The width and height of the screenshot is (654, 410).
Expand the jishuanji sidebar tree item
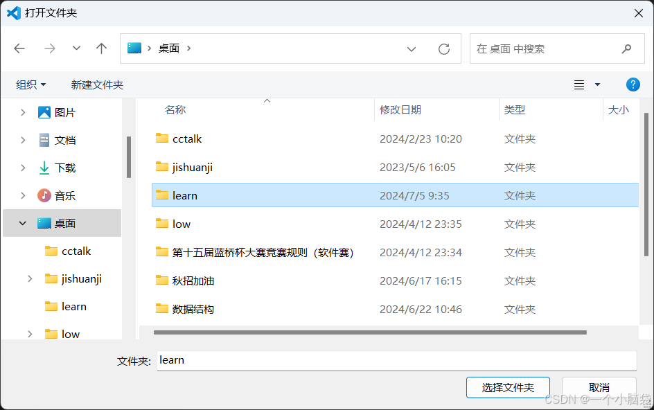(x=29, y=278)
